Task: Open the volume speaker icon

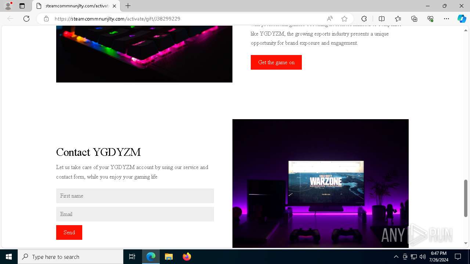Action: pyautogui.click(x=423, y=257)
